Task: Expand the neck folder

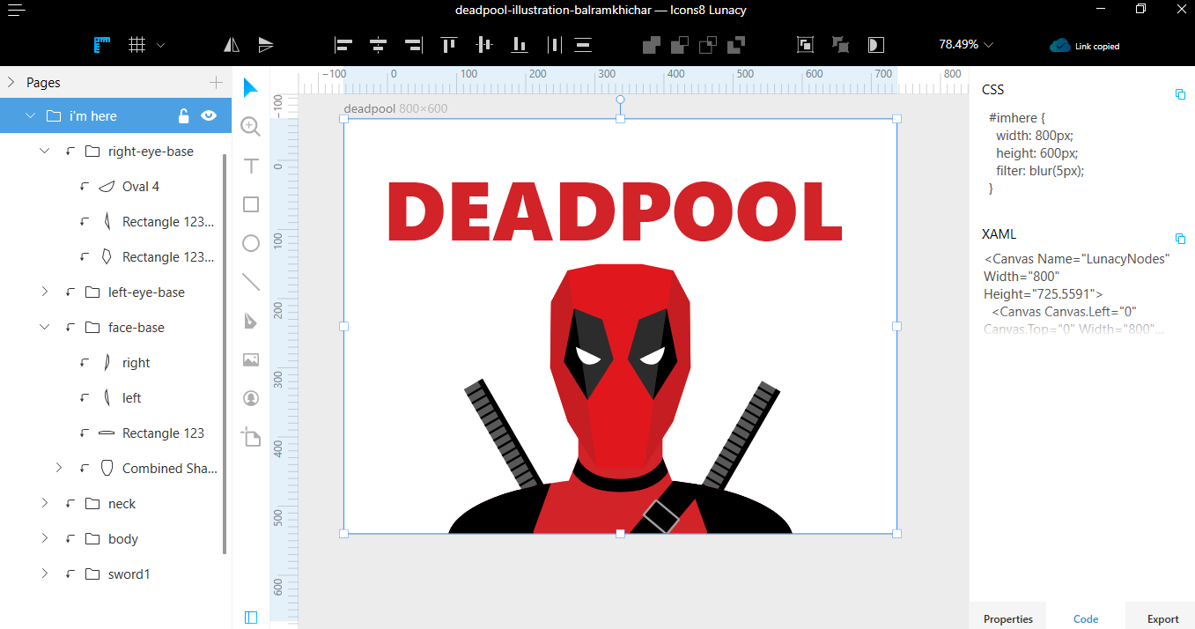Action: click(45, 503)
